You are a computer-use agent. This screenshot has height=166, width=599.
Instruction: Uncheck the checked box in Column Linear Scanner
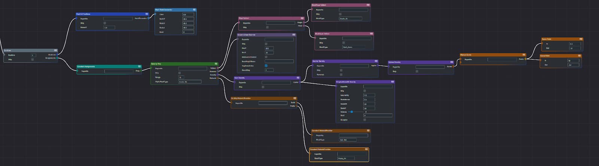(x=266, y=66)
